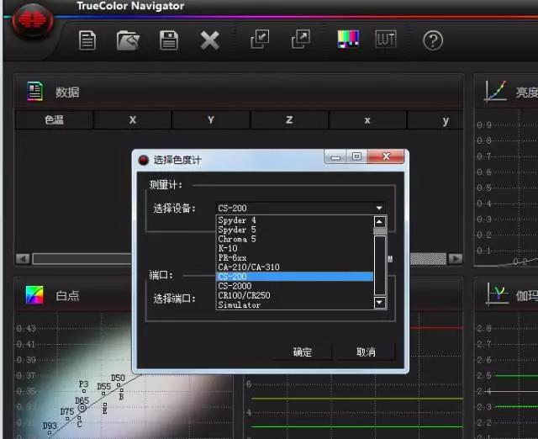Click the uppercase X column header

pos(133,119)
